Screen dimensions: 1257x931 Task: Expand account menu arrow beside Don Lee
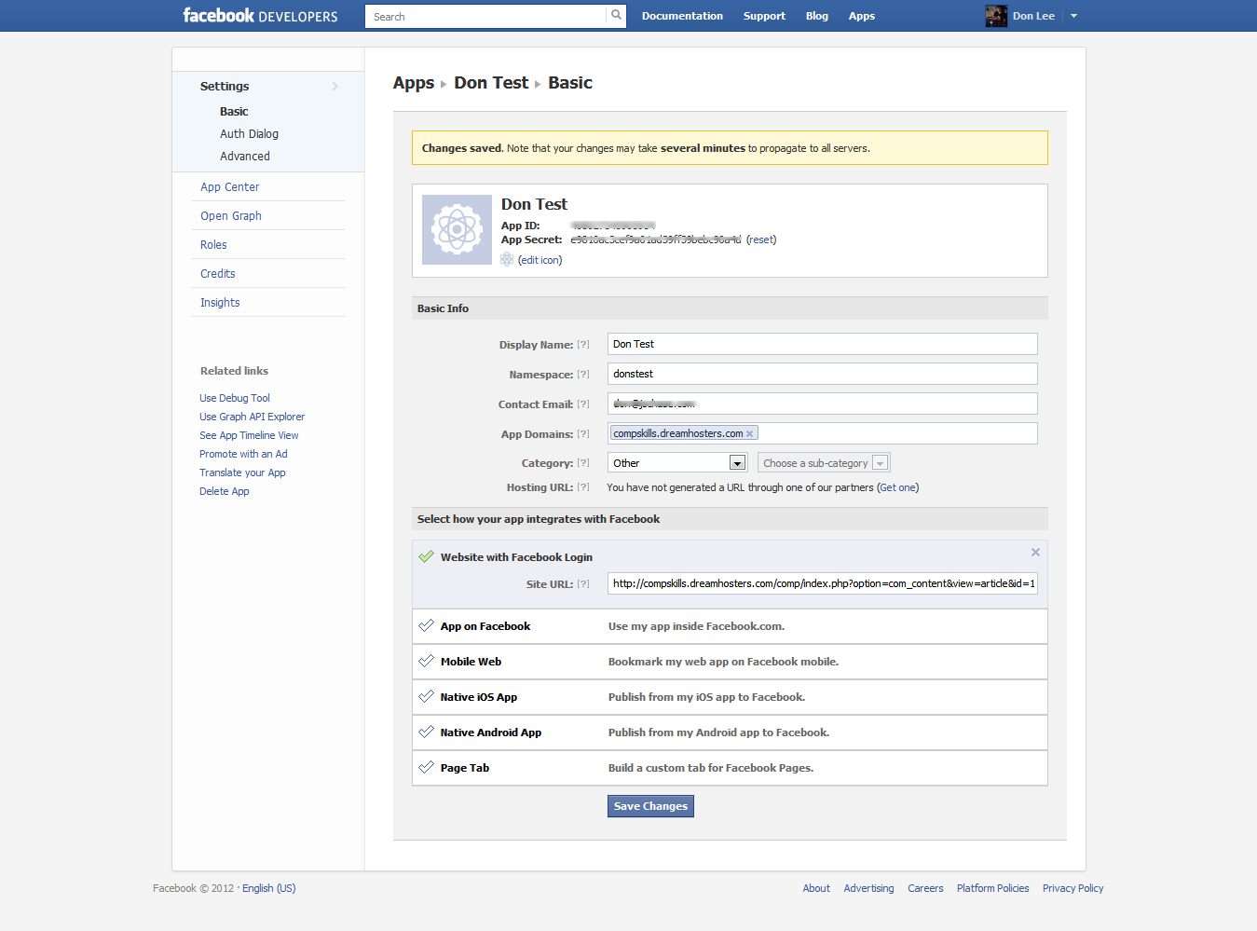[x=1073, y=16]
